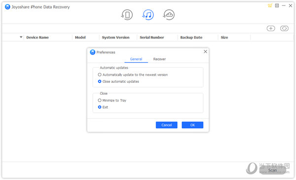Switch to the Recover tab
The width and height of the screenshot is (296, 180).
(159, 59)
